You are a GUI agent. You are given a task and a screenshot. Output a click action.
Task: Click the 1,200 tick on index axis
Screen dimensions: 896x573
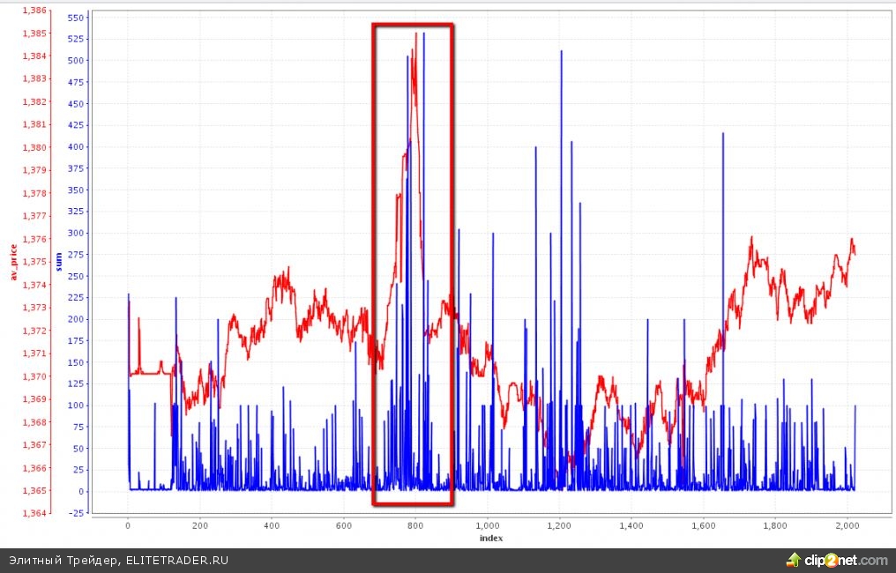pos(560,525)
